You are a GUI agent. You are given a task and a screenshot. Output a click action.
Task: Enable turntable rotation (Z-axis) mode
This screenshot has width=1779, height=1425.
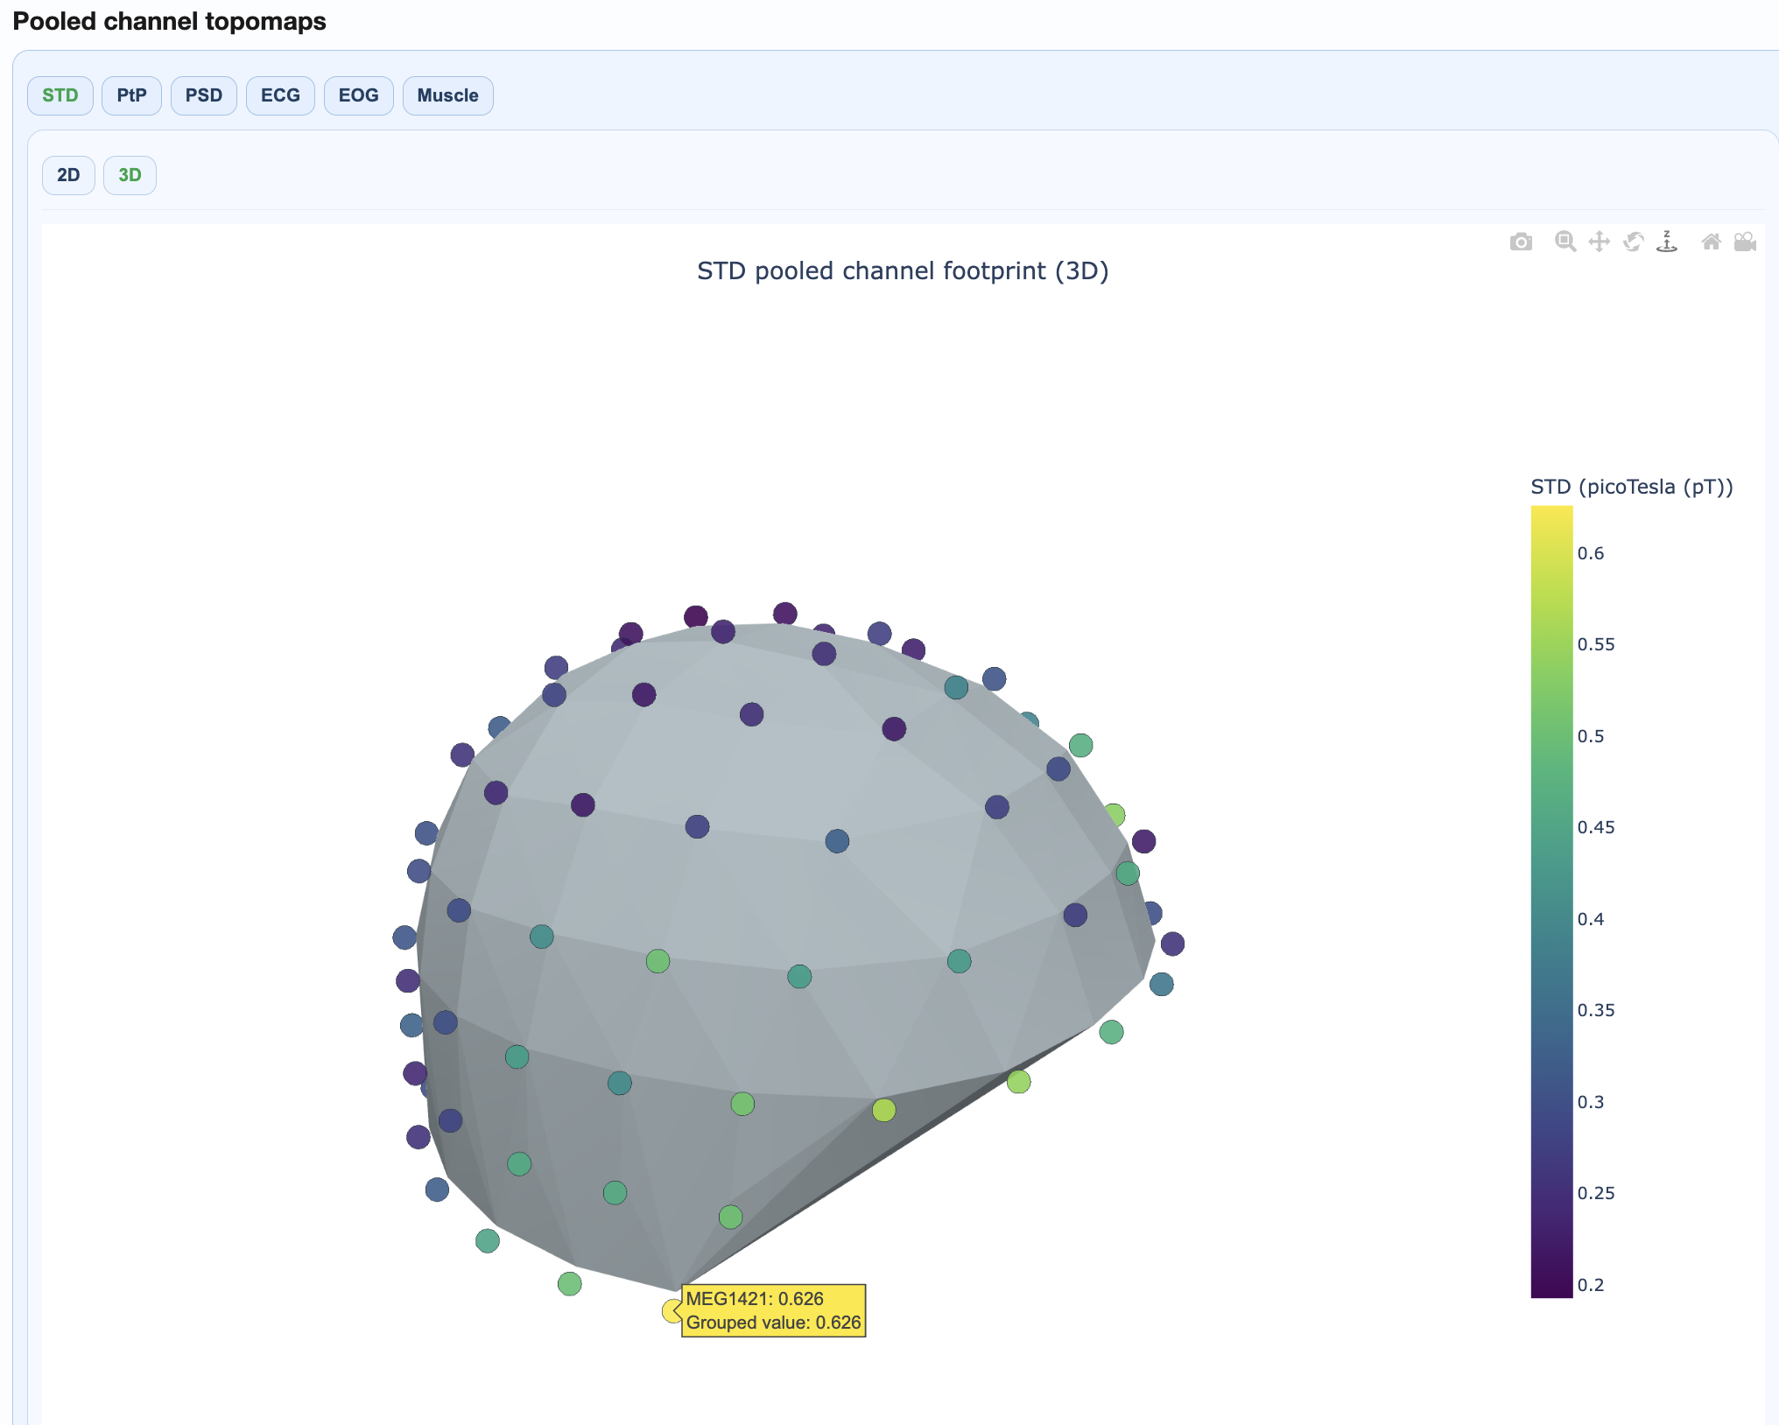tap(1667, 242)
